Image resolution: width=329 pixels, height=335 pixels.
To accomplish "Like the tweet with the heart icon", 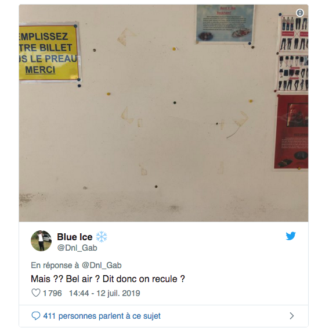I will tap(35, 293).
